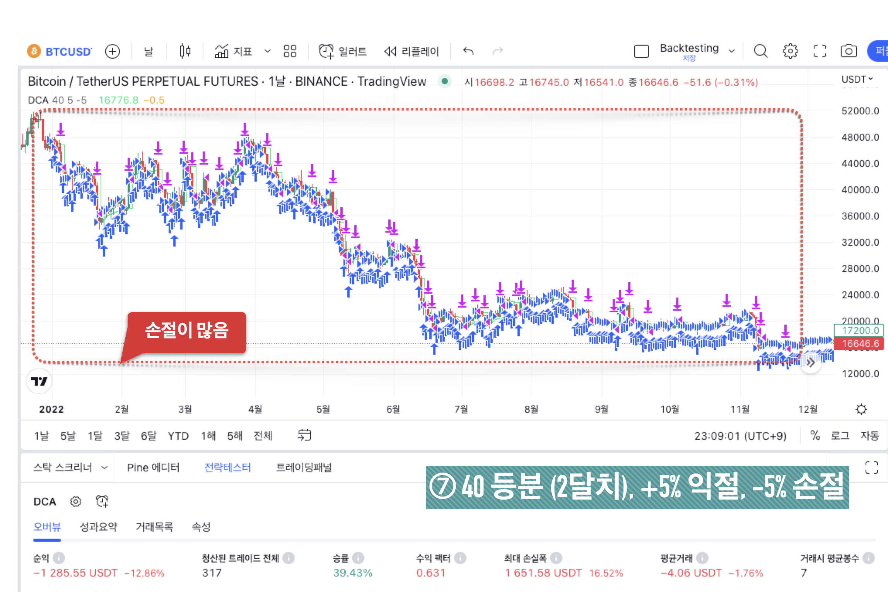Set chart range to YTD
The image size is (888, 592).
click(x=179, y=435)
